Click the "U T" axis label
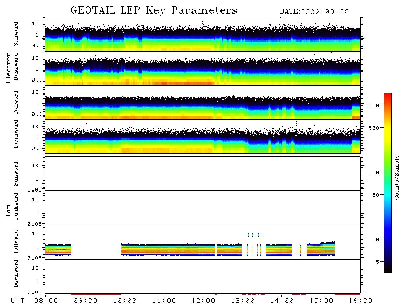The height and width of the screenshot is (307, 399). point(17,301)
